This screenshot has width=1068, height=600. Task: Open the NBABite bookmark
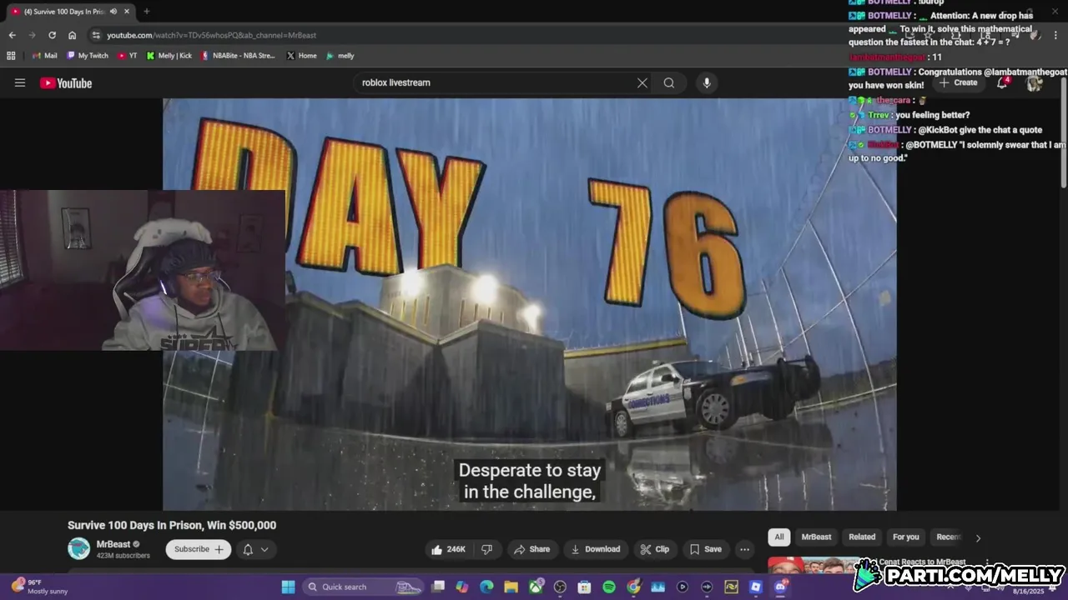[x=239, y=56]
